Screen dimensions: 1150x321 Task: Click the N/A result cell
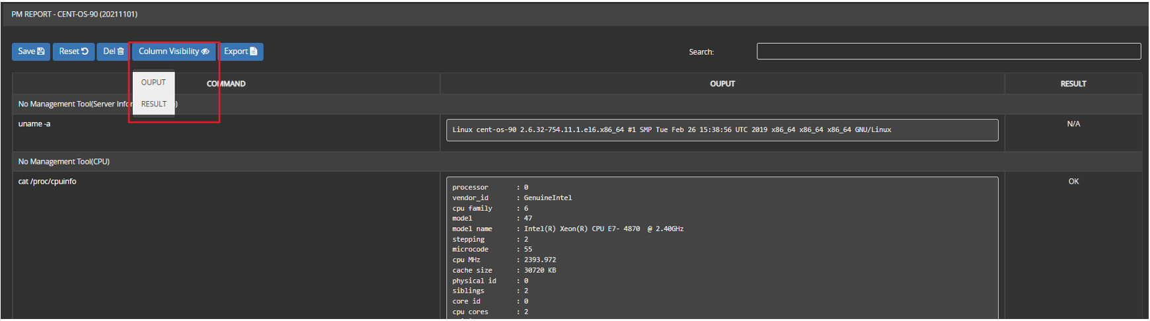click(x=1073, y=124)
